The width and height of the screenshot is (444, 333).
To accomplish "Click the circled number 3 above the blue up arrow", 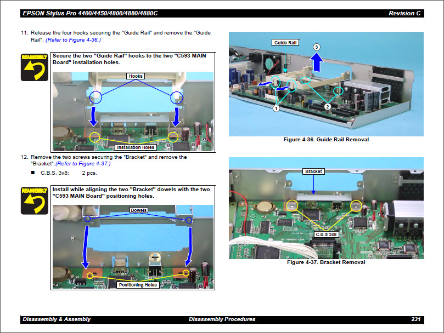I will (317, 48).
